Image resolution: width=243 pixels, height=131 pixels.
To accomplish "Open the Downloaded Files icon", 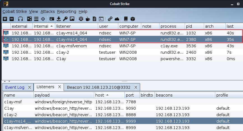I will coord(59,19).
